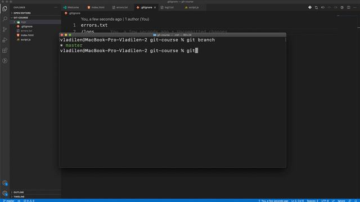Viewport: 360px width, 202px height.
Task: Click line 1 'errors.txt' in editor
Action: 94,25
